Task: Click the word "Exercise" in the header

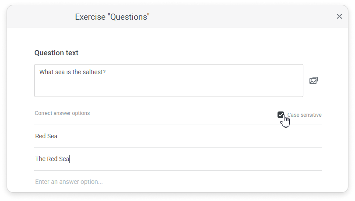Action: (90, 17)
